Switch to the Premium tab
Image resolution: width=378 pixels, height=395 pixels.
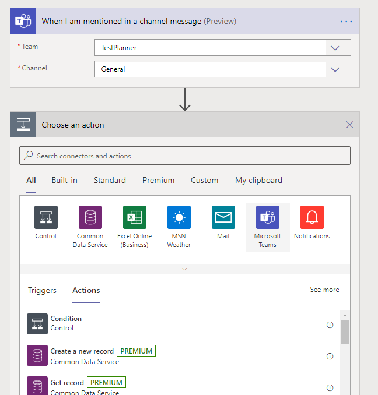tap(158, 181)
